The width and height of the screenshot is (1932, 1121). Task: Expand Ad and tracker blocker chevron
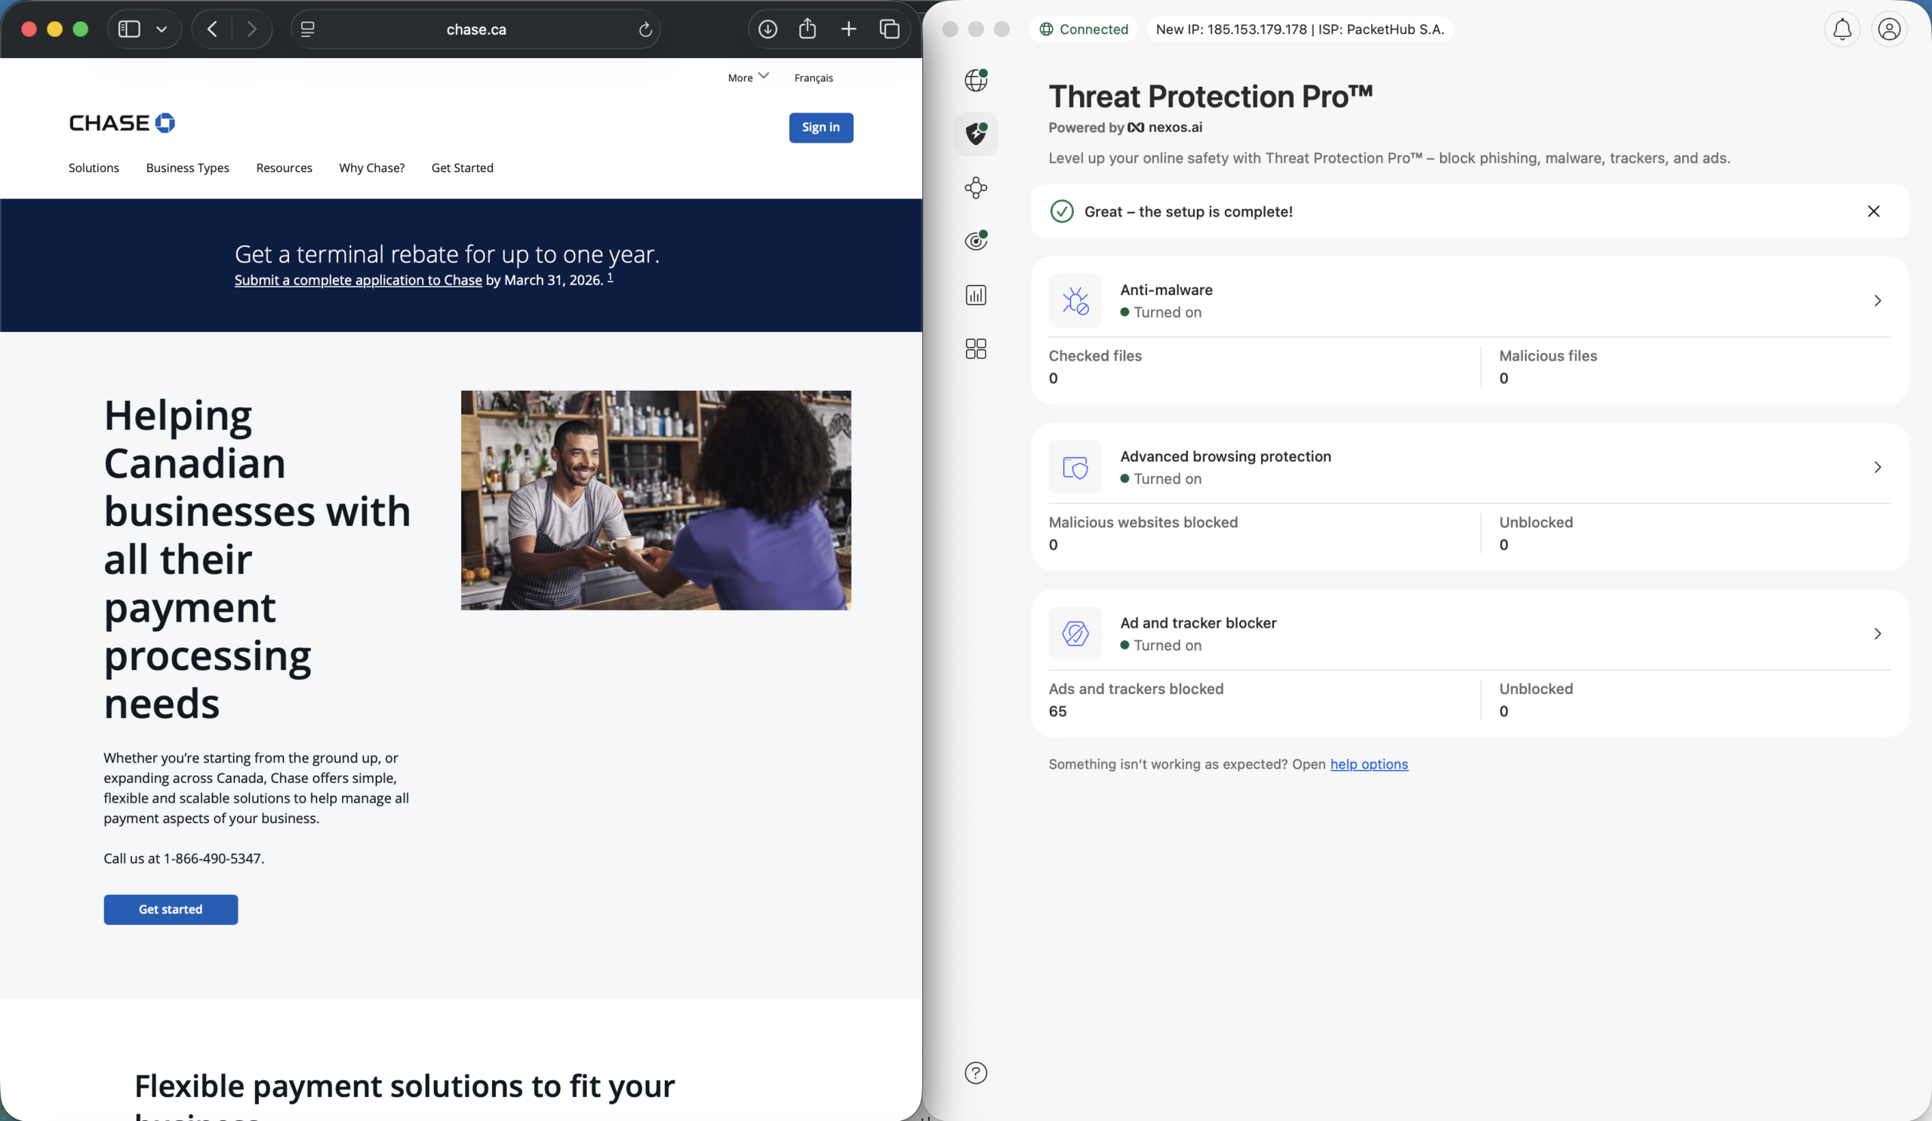(x=1878, y=634)
